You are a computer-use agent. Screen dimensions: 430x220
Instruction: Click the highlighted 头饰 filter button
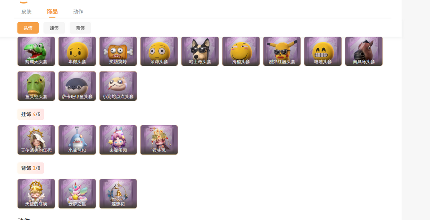point(28,28)
